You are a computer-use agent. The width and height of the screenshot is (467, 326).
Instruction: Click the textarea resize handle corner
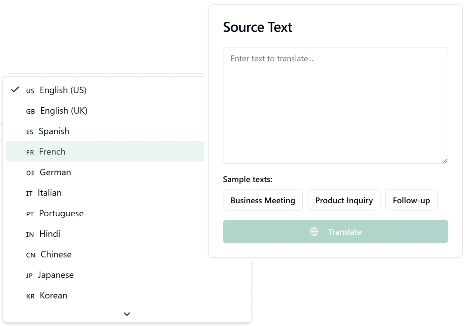pyautogui.click(x=445, y=161)
